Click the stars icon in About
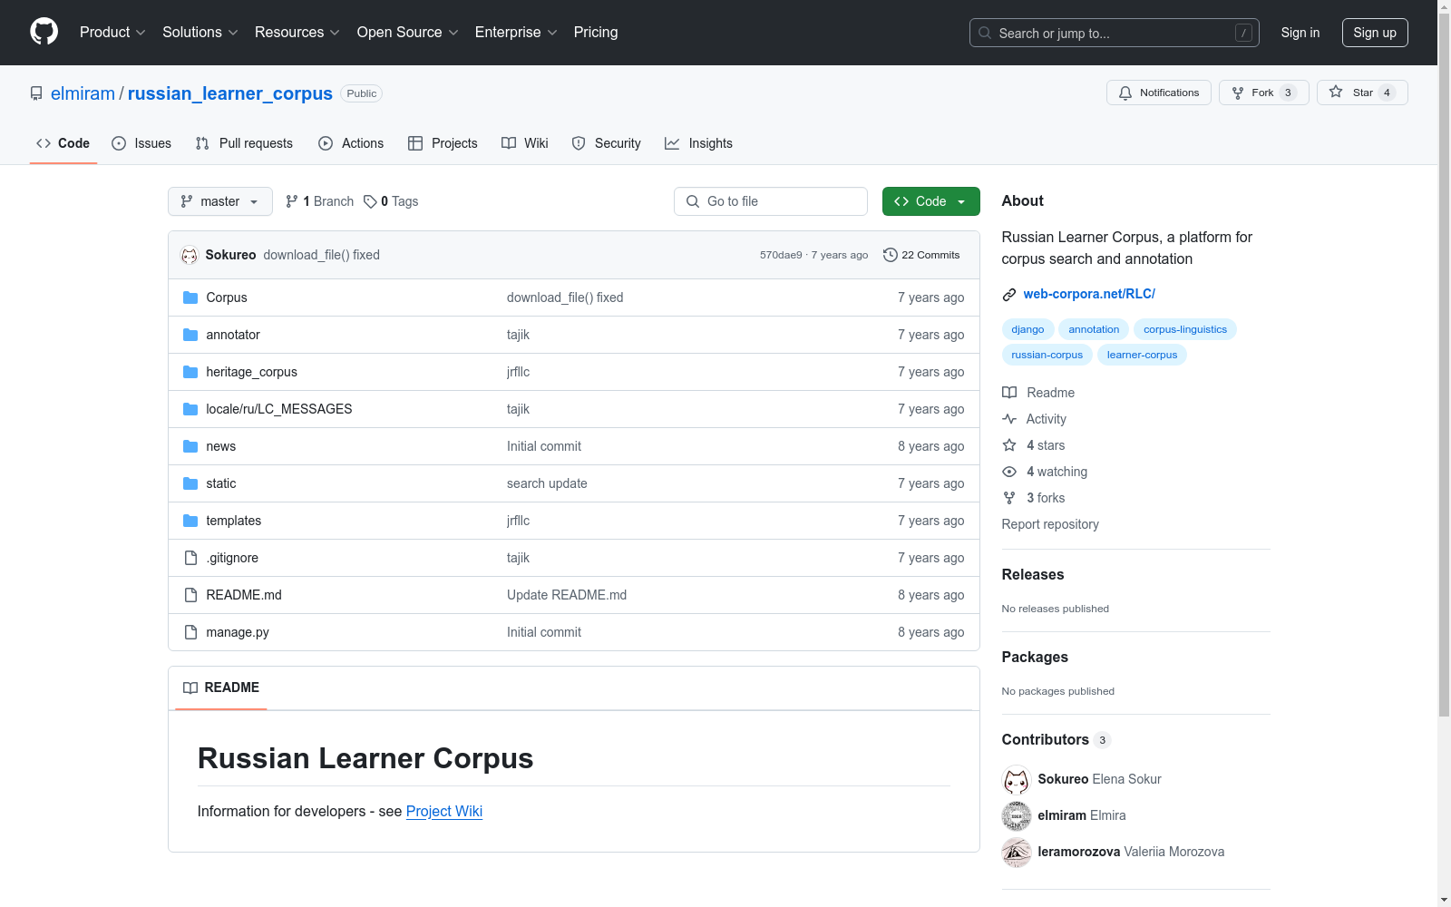This screenshot has height=907, width=1451. point(1009,445)
